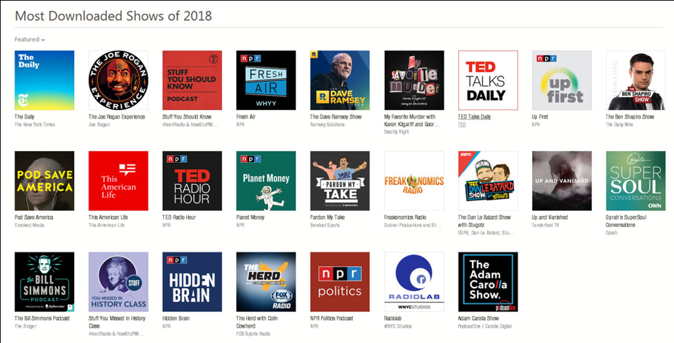Select Up and Vanished cover art
This screenshot has width=674, height=343.
click(562, 181)
